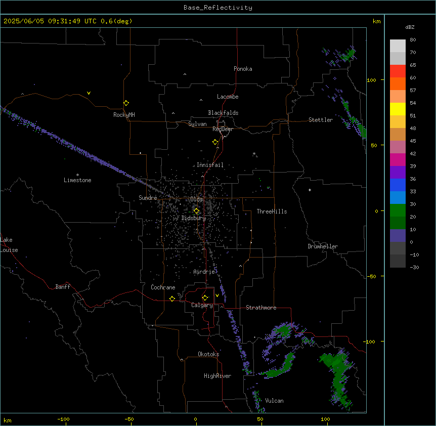The height and width of the screenshot is (426, 436).
Task: Click the RedDeer label
Action: click(223, 129)
